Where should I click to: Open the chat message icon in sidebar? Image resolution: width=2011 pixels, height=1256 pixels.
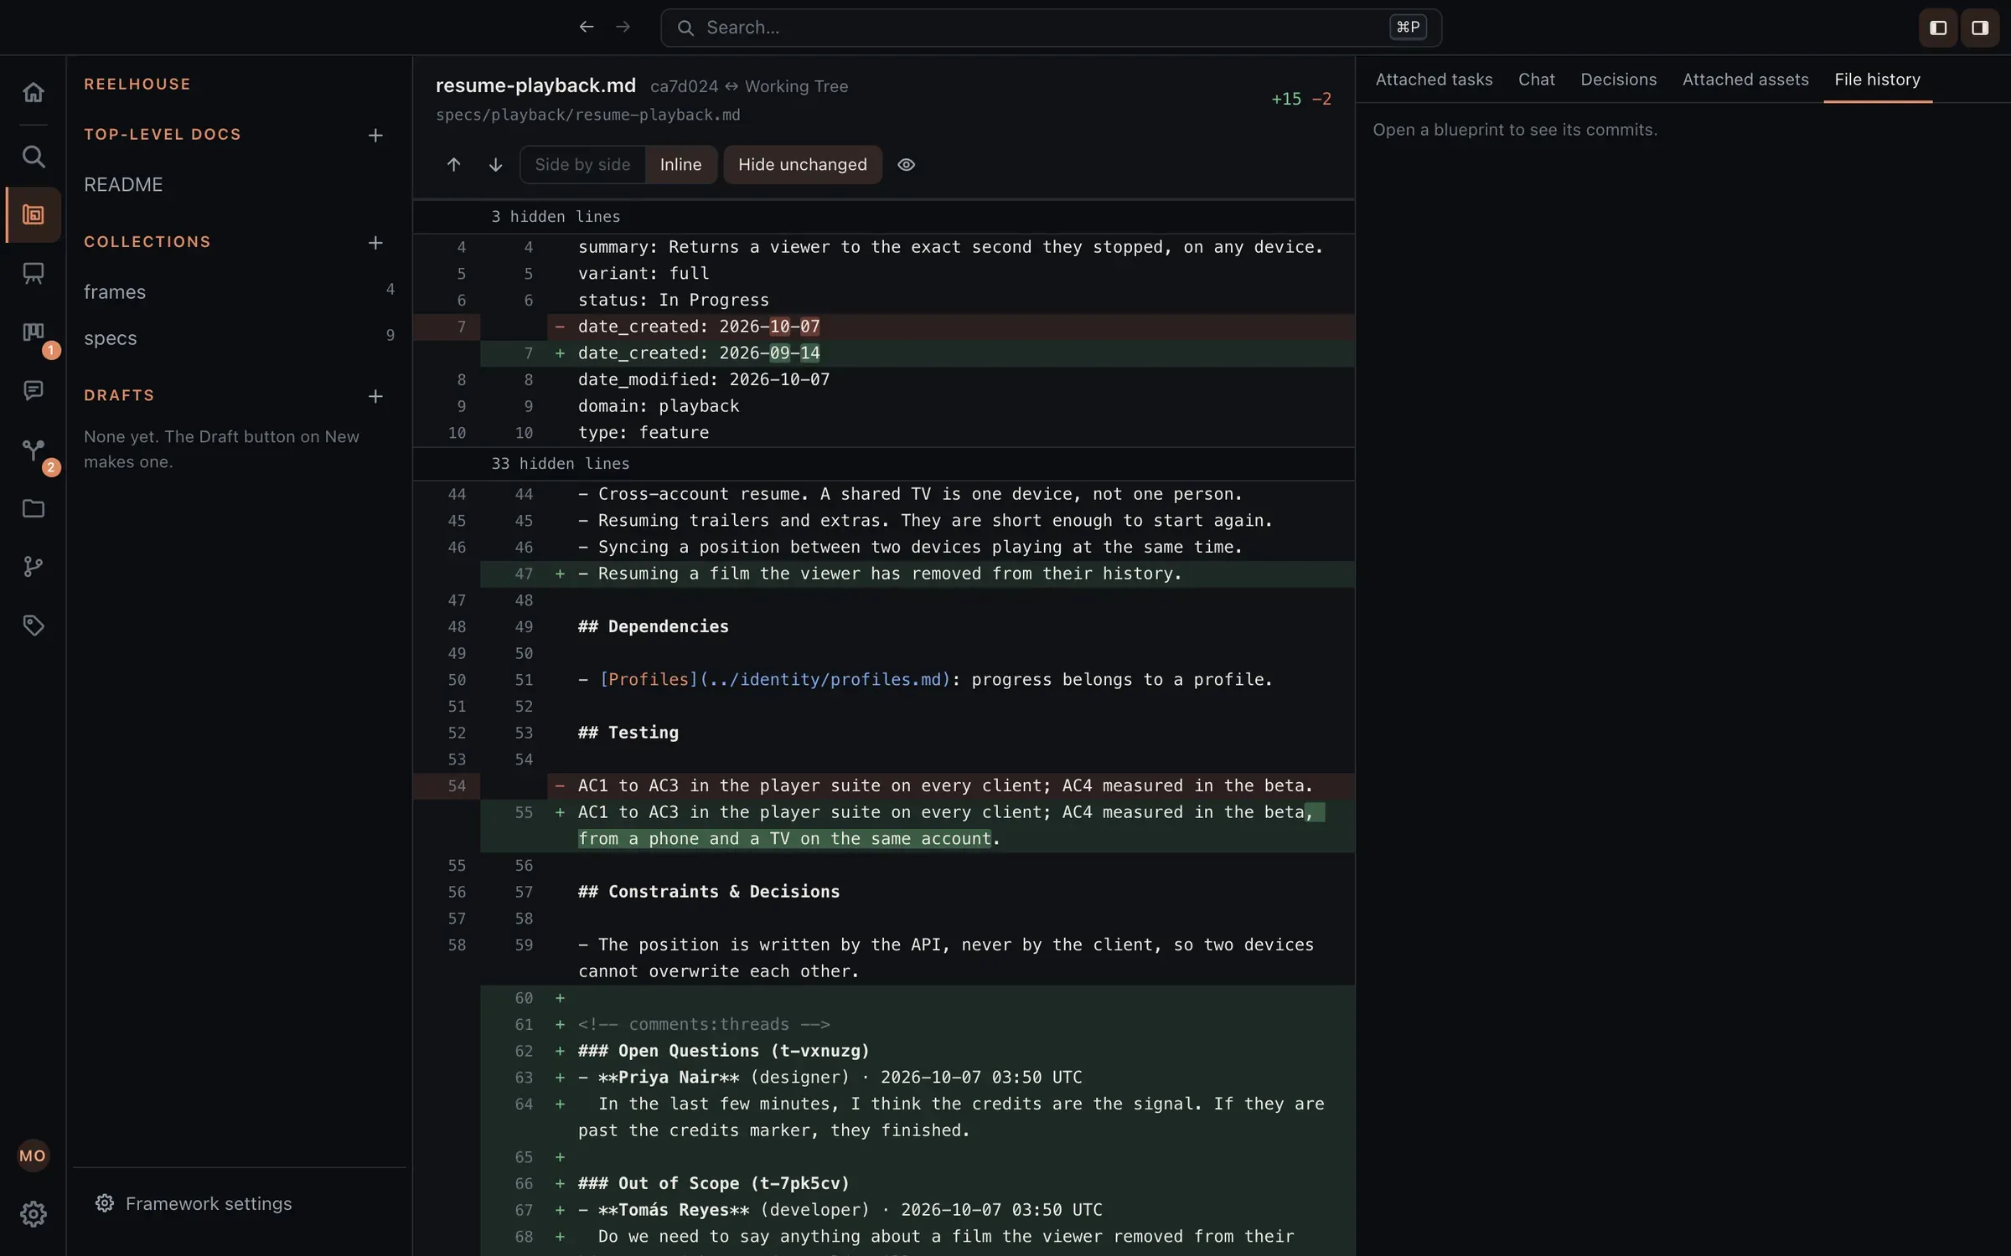[x=34, y=390]
